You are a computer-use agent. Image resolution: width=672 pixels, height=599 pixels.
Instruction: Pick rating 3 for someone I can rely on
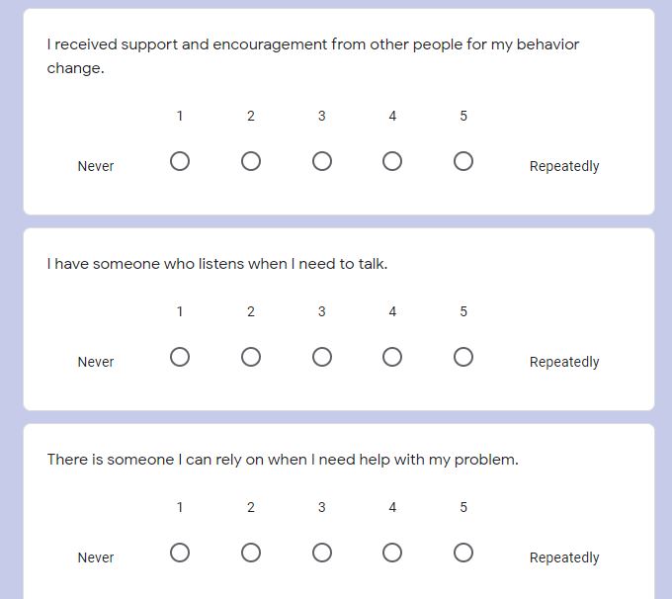(322, 553)
